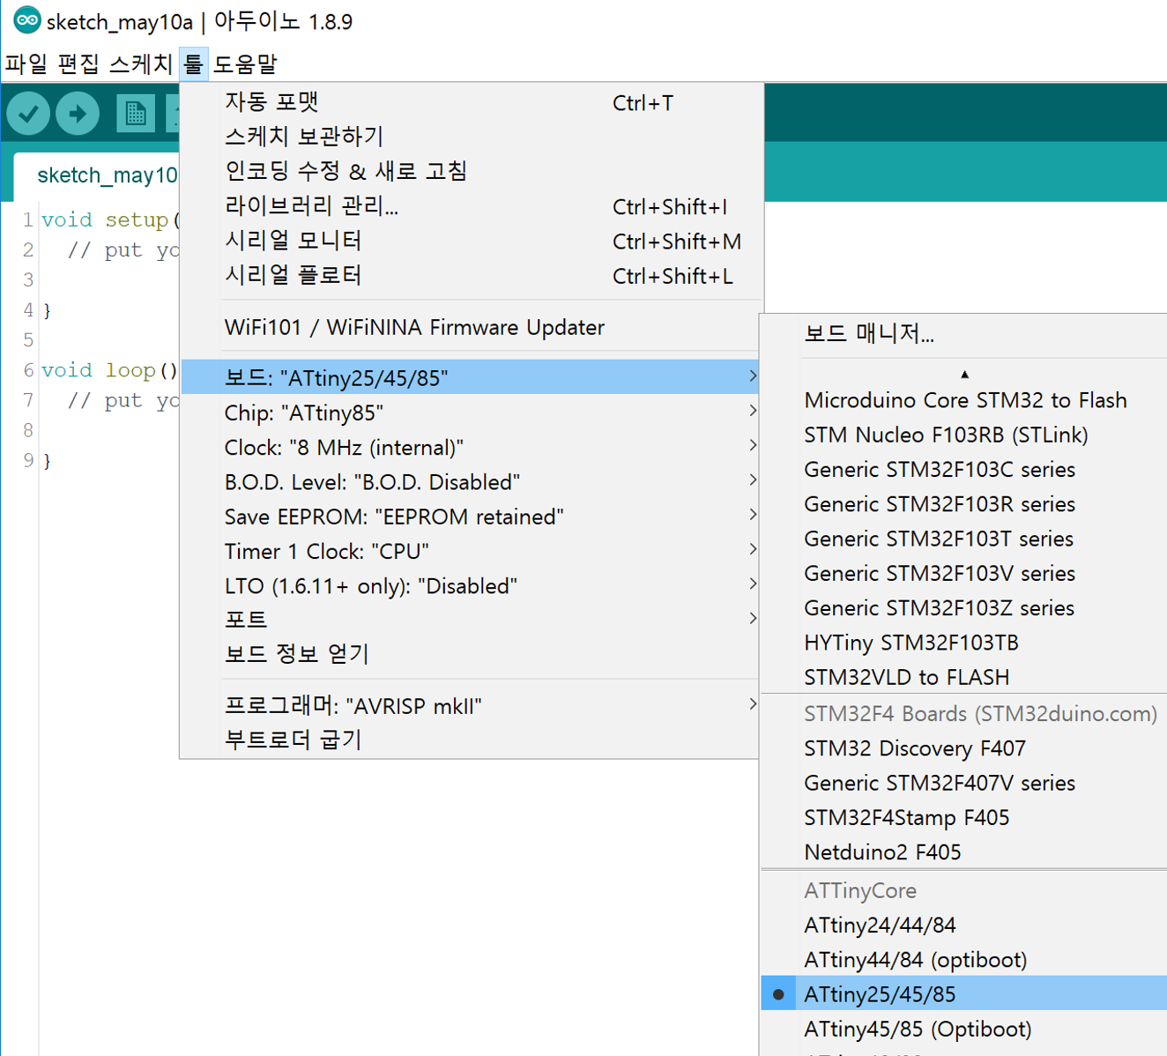Click the Verify checkmark toolbar icon
This screenshot has width=1167, height=1056.
pyautogui.click(x=28, y=114)
